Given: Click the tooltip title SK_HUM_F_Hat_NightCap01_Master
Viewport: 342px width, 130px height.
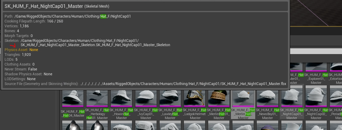Looking at the screenshot, I should click(44, 6).
